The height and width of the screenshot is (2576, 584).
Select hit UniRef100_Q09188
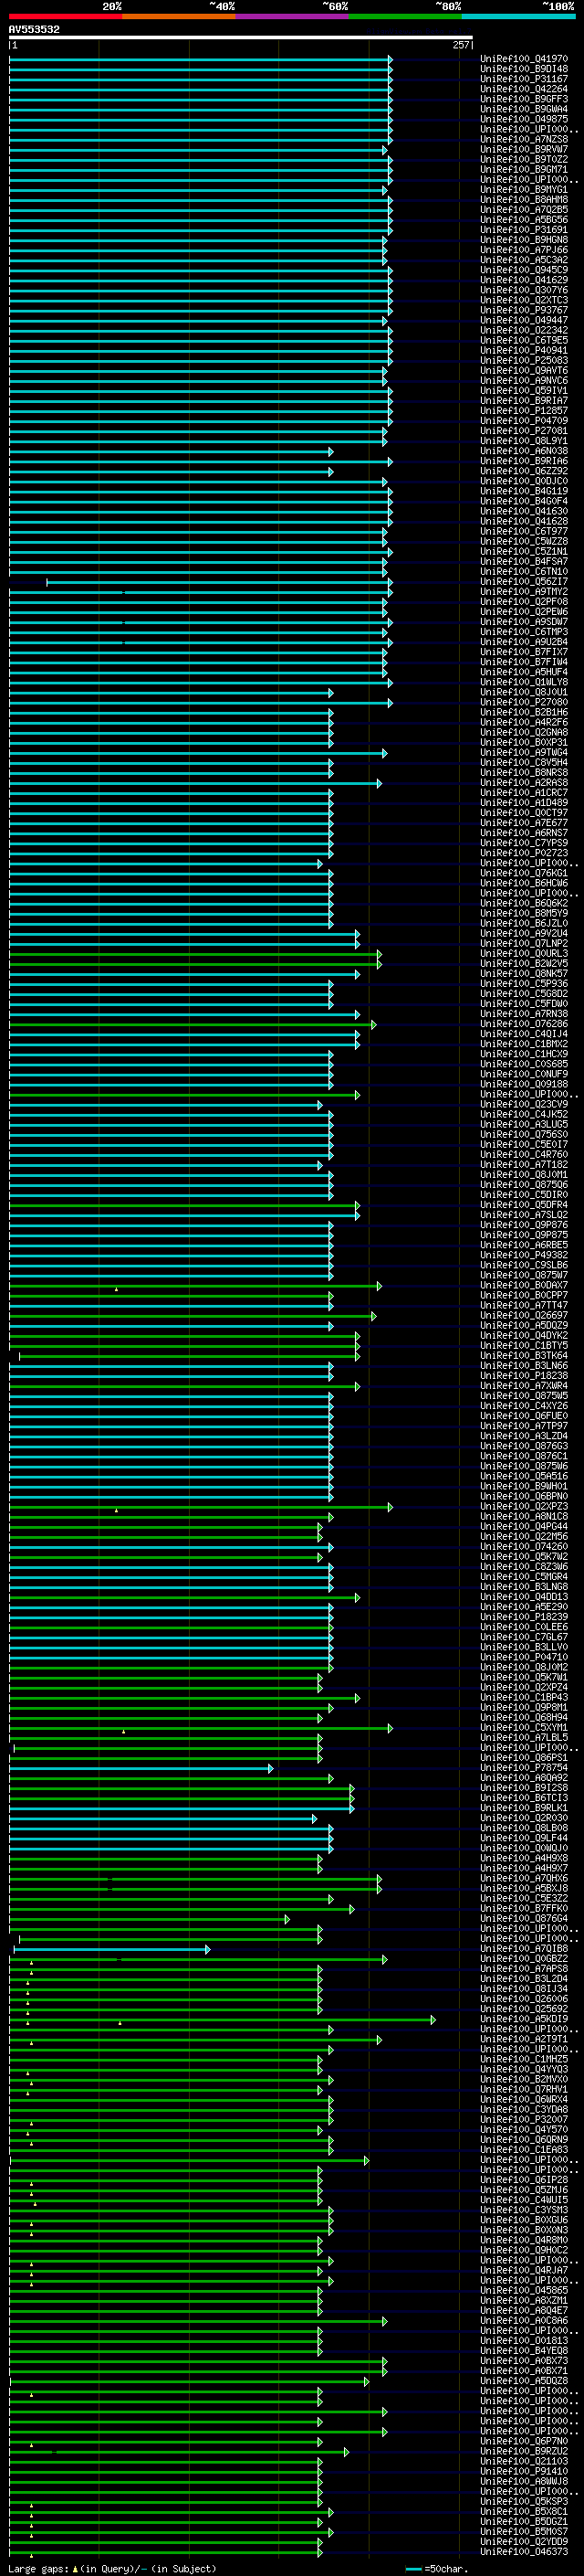click(x=524, y=1084)
